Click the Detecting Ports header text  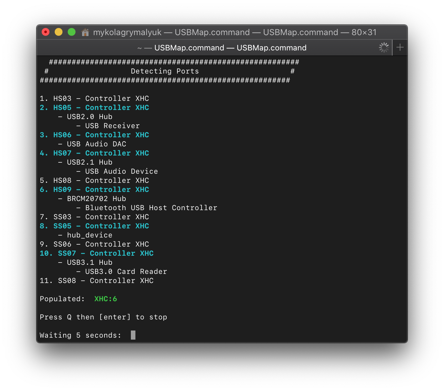pos(165,71)
